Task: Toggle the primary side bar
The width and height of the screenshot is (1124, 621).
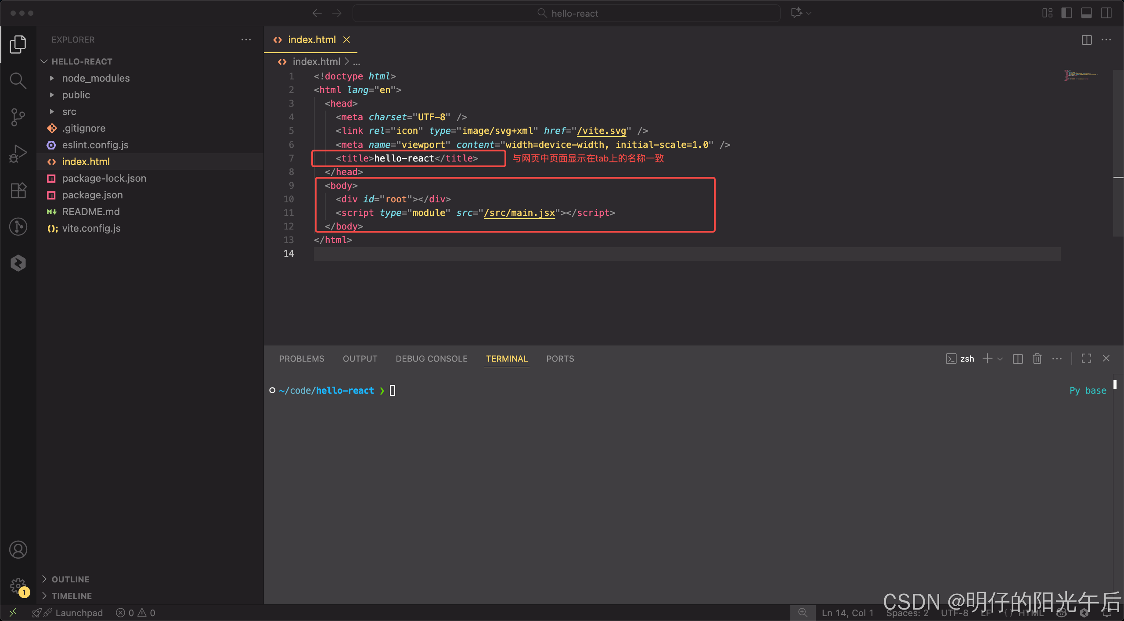Action: coord(1066,13)
